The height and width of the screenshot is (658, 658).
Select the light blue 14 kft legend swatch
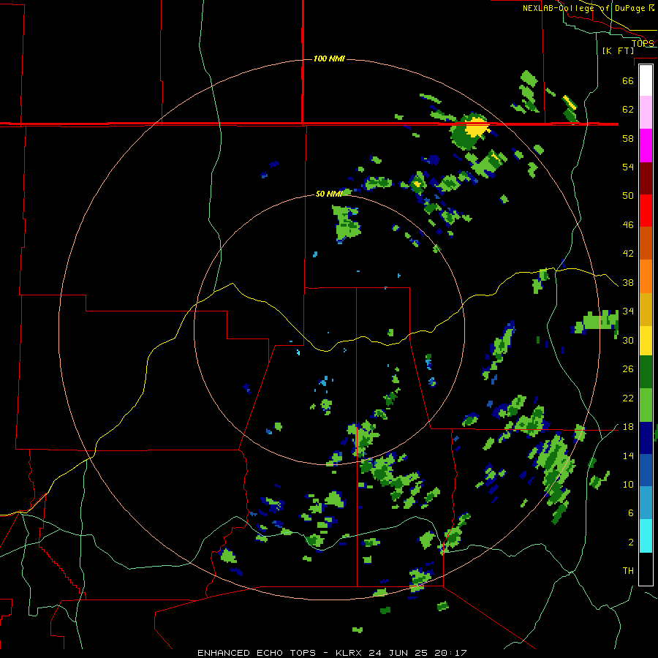[646, 502]
